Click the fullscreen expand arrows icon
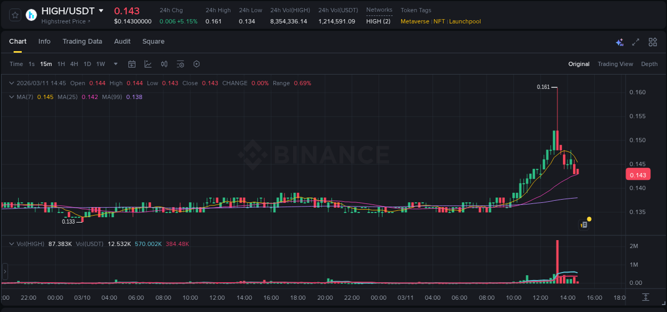The width and height of the screenshot is (667, 312). (x=636, y=42)
